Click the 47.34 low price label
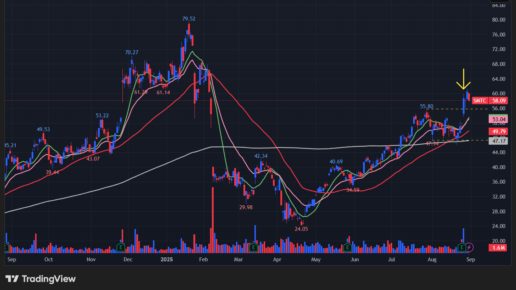The width and height of the screenshot is (516, 290). [433, 144]
